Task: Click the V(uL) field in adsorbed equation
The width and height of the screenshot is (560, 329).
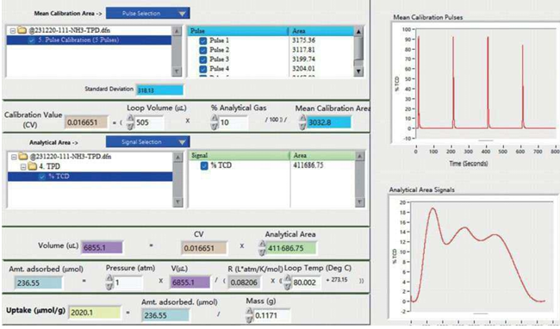Action: (190, 282)
